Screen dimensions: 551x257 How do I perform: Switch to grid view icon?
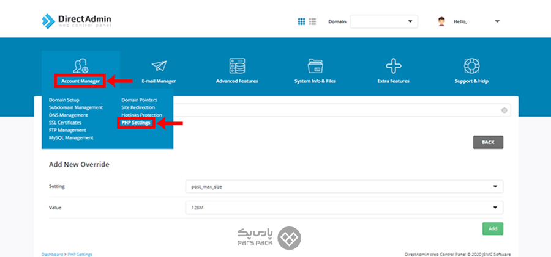(x=301, y=21)
